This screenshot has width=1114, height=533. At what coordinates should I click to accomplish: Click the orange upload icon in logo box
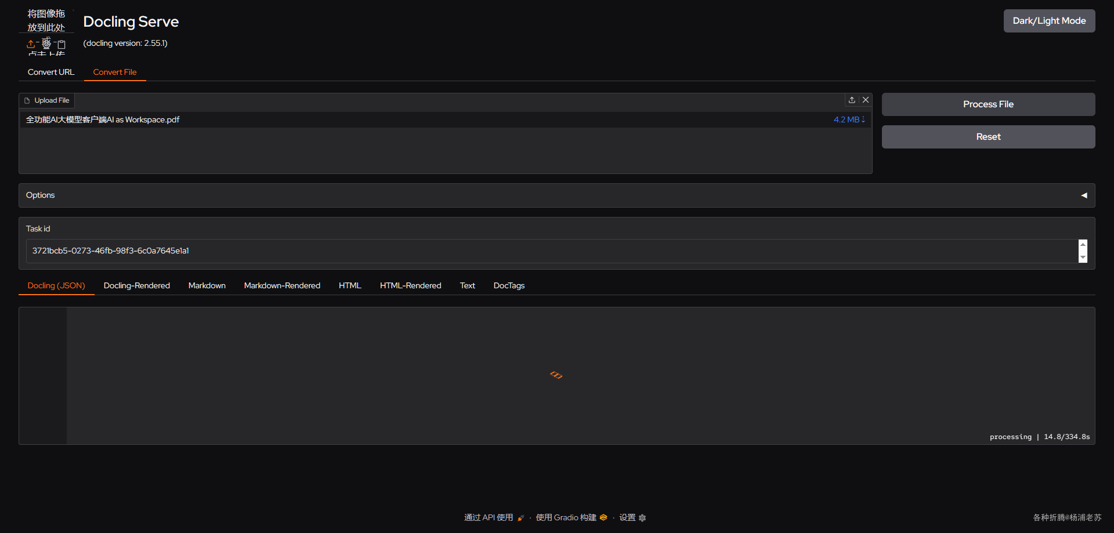coord(31,44)
